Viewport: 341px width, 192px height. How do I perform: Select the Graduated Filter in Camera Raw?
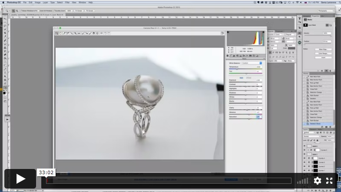pyautogui.click(x=94, y=33)
